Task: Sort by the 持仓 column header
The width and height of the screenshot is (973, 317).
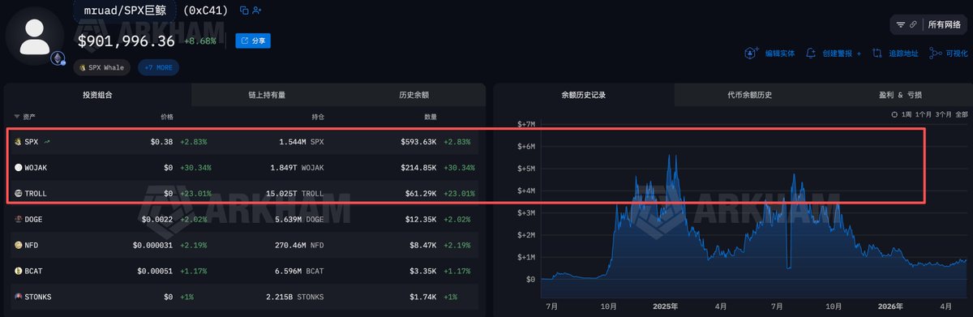Action: [317, 117]
